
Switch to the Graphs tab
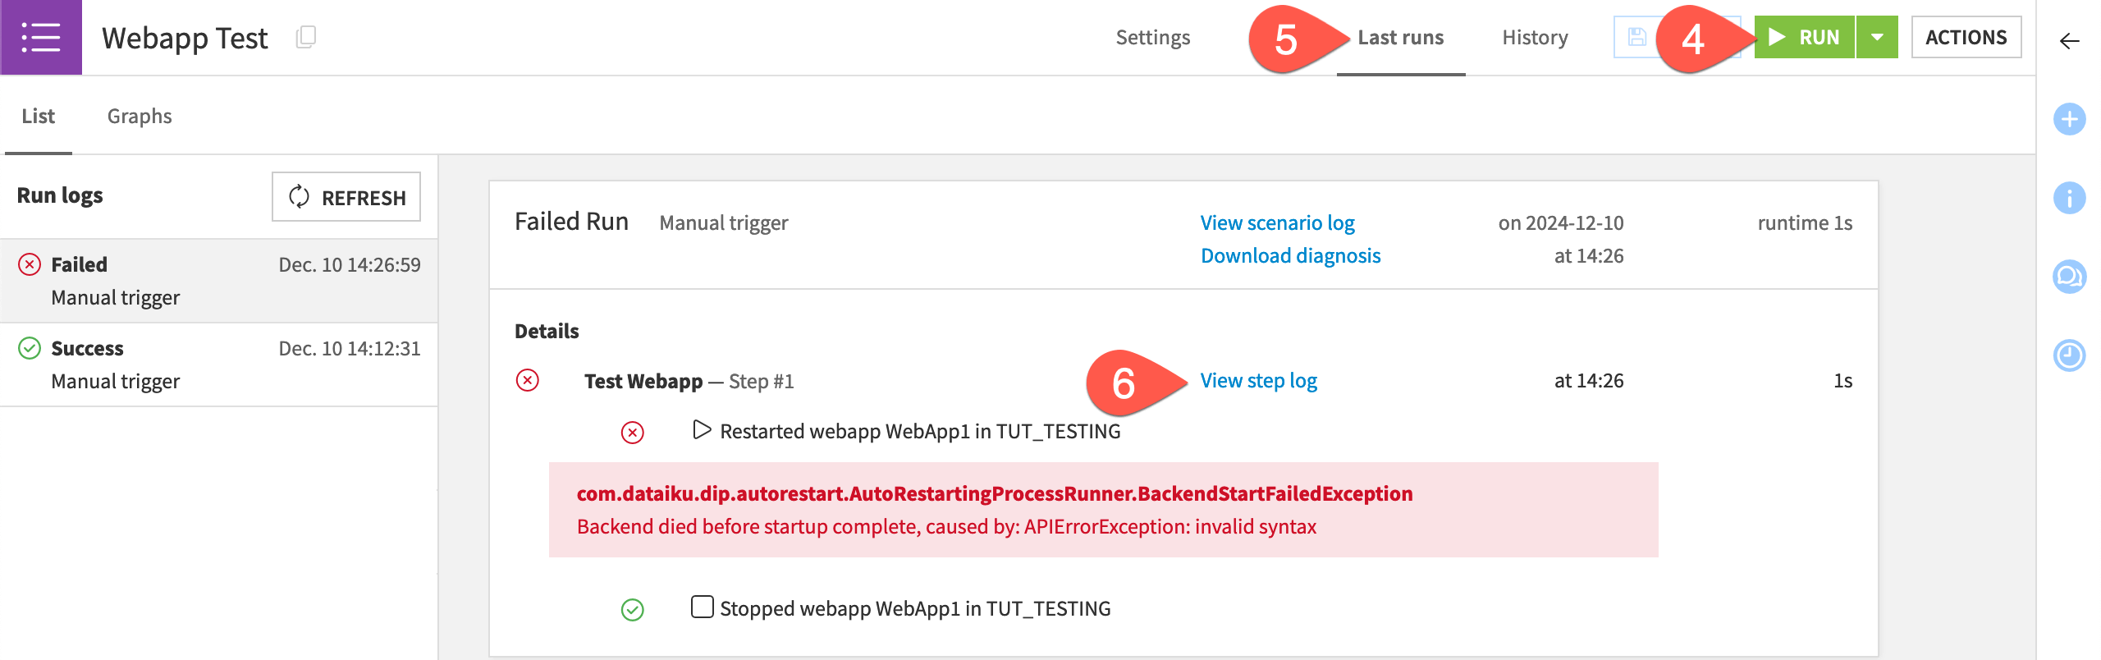(140, 116)
